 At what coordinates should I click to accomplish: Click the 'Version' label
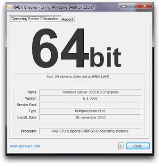click(x=31, y=98)
